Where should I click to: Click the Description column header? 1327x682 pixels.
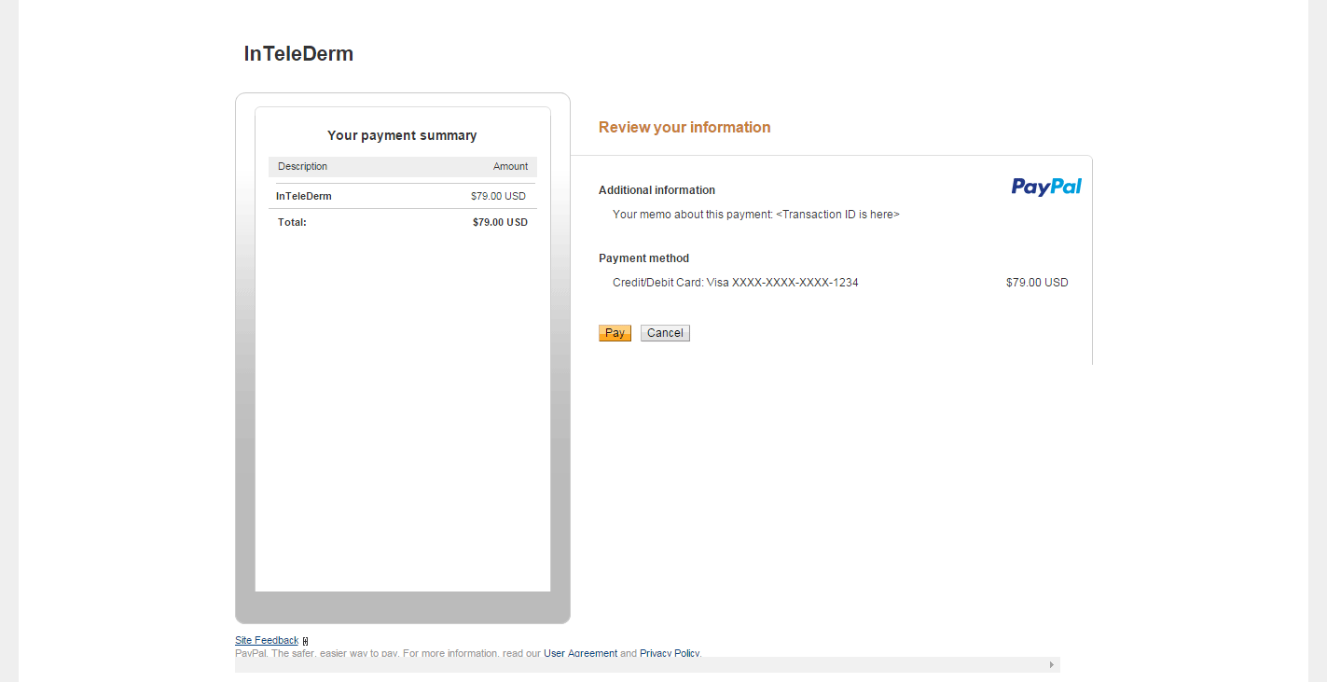pyautogui.click(x=302, y=166)
